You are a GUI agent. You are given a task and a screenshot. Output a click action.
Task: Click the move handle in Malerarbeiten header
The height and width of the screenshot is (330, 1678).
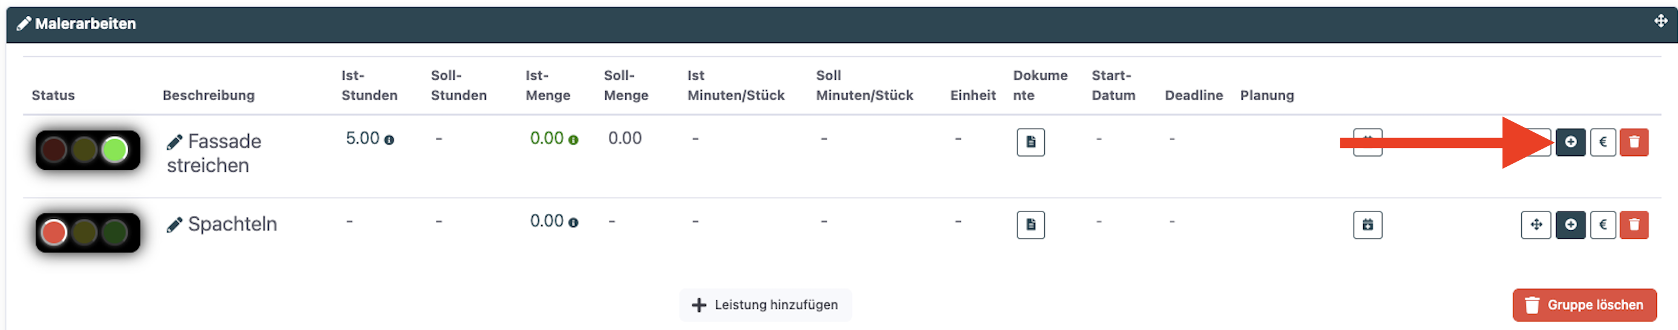pyautogui.click(x=1660, y=21)
